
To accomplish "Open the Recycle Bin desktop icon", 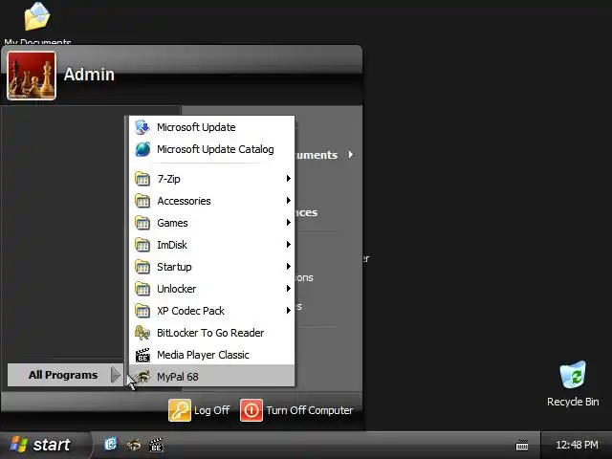I will [x=573, y=375].
